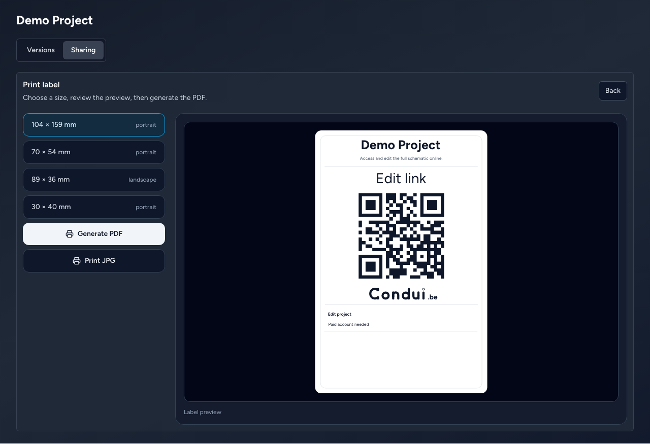Click 'Access and edit the full schematic online' text

coord(401,158)
